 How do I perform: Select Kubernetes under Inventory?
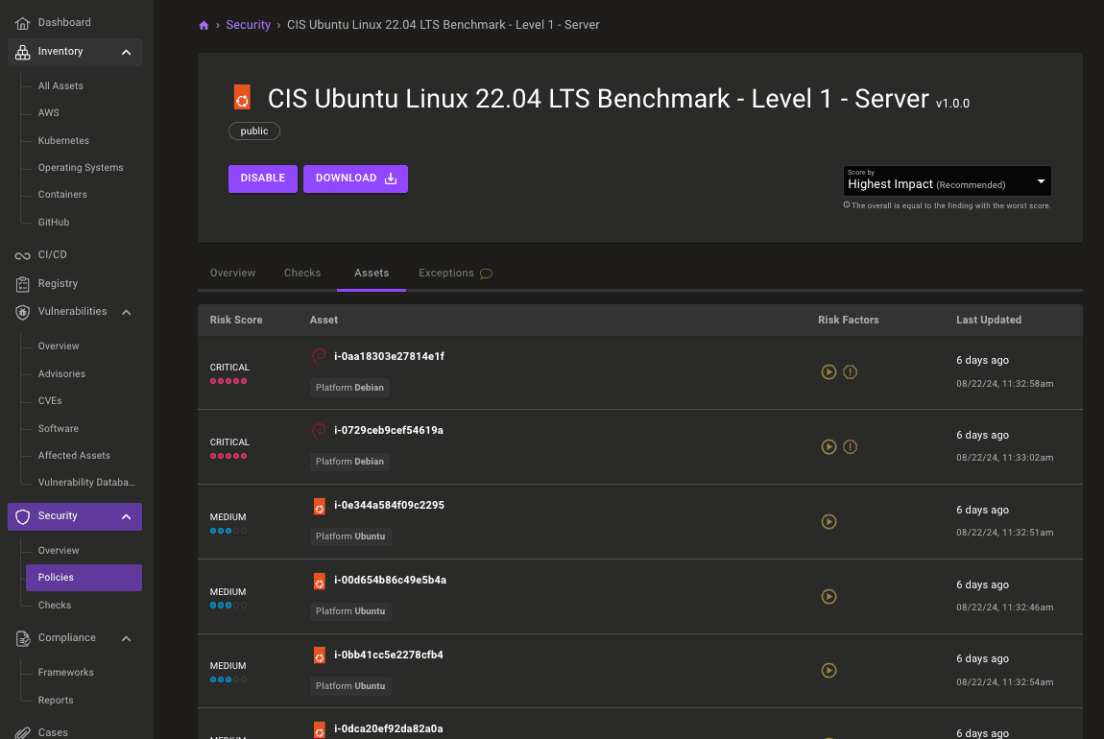tap(63, 140)
